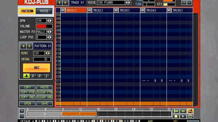Click the PASTE button
Image resolution: width=218 pixels, height=122 pixels.
(45, 87)
